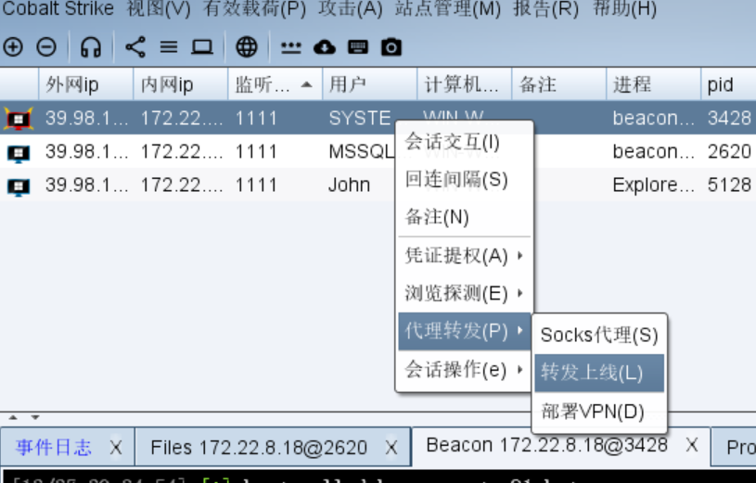Open the 帮助(H) menu
This screenshot has height=483, width=756.
(x=625, y=8)
